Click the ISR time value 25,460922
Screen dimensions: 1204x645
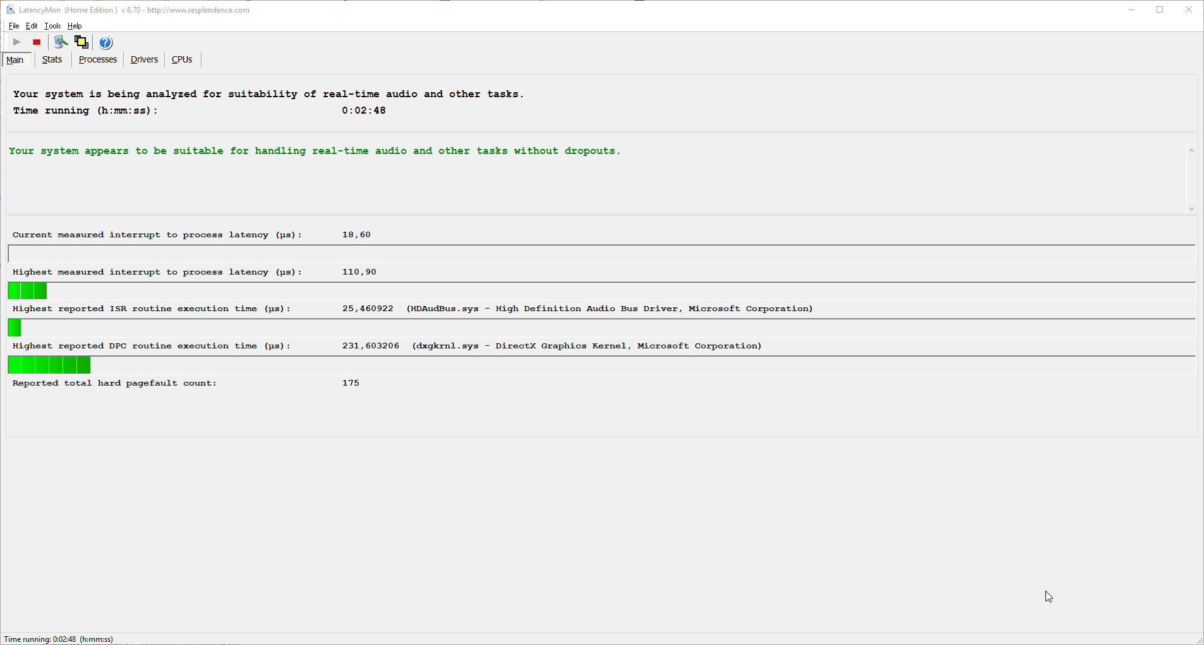coord(368,309)
